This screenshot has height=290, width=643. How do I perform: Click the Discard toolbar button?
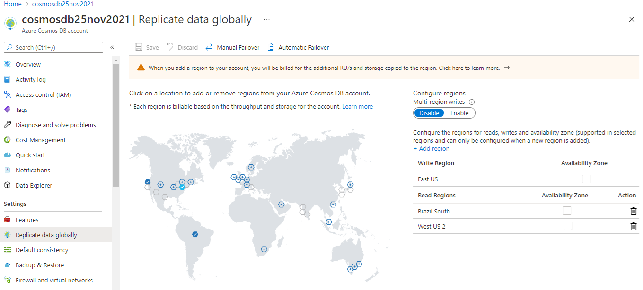182,47
